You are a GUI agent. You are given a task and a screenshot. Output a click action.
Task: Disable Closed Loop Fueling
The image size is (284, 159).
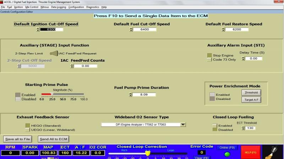coord(215,130)
